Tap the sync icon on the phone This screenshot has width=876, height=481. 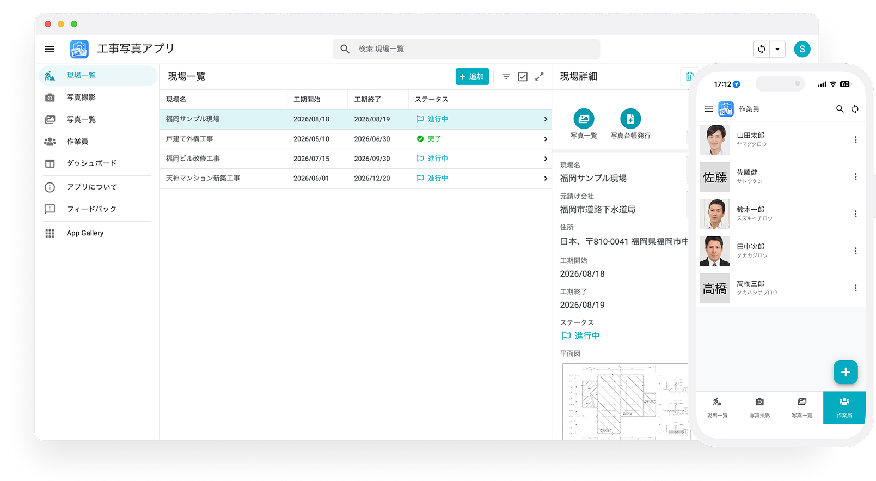click(x=855, y=109)
